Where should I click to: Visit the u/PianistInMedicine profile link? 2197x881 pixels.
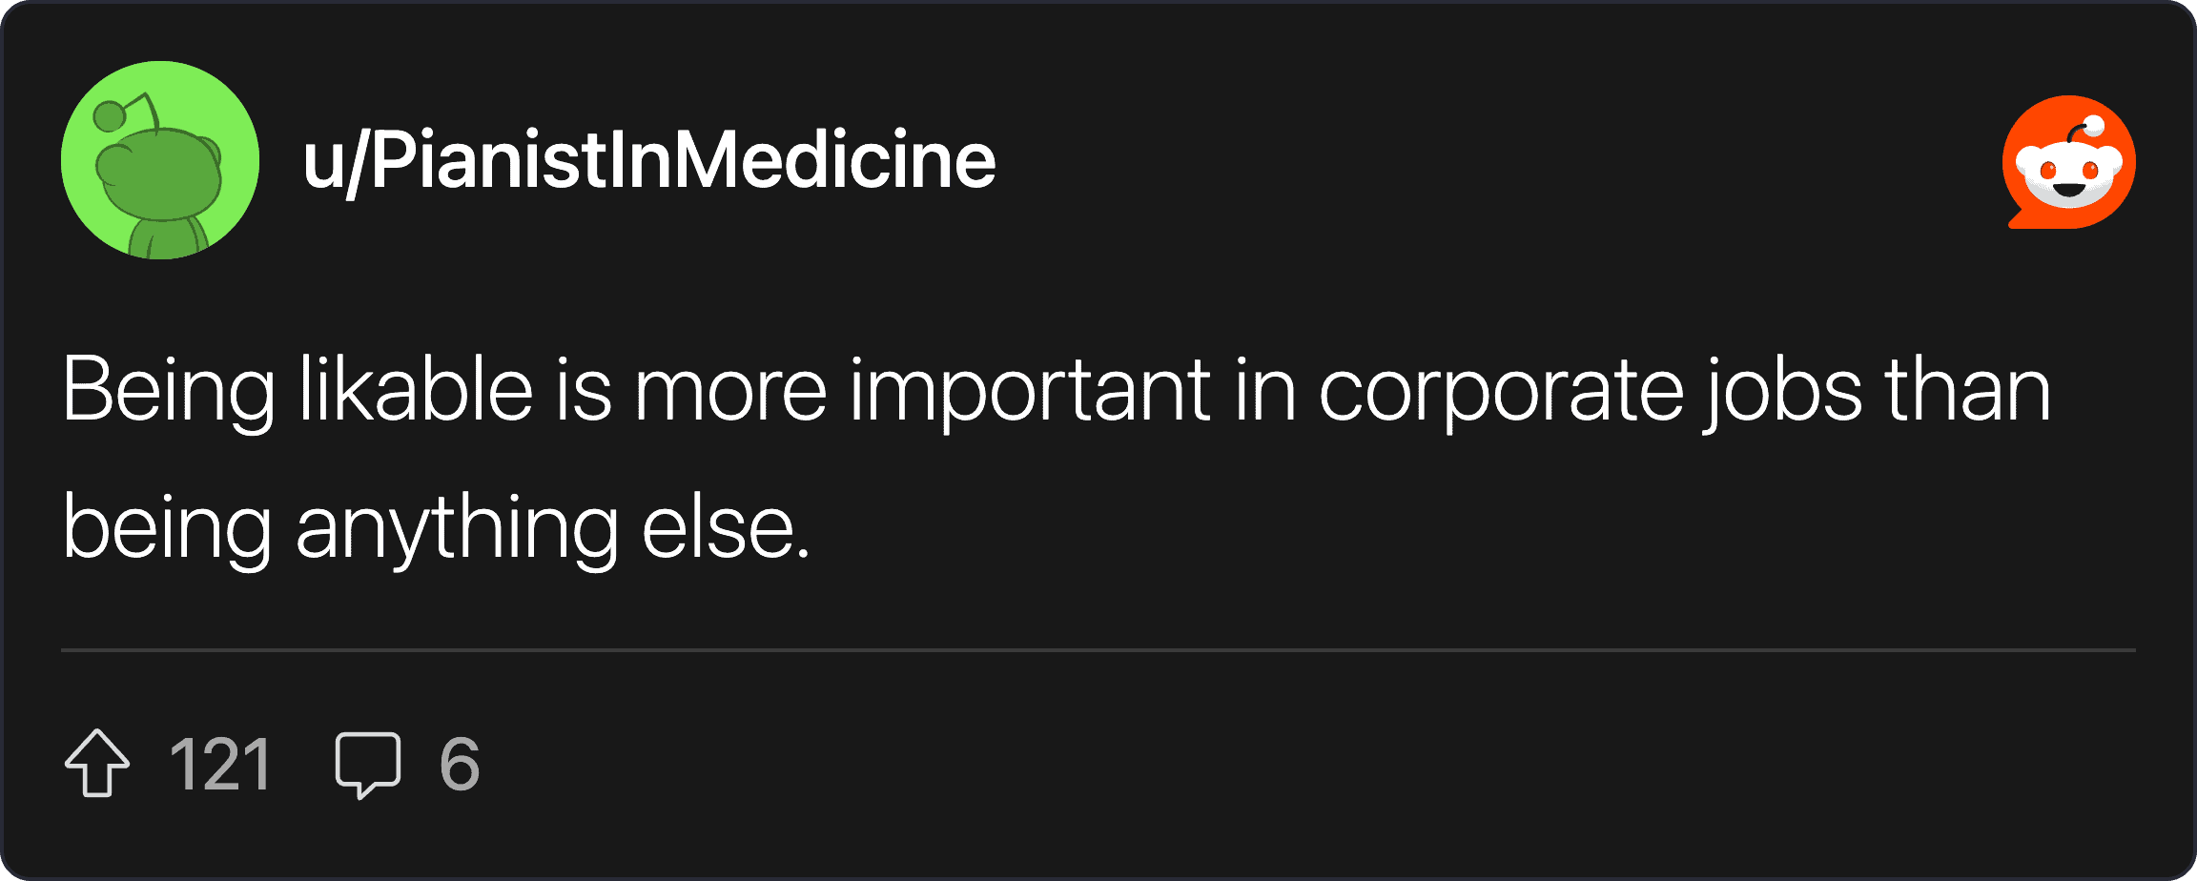(648, 160)
